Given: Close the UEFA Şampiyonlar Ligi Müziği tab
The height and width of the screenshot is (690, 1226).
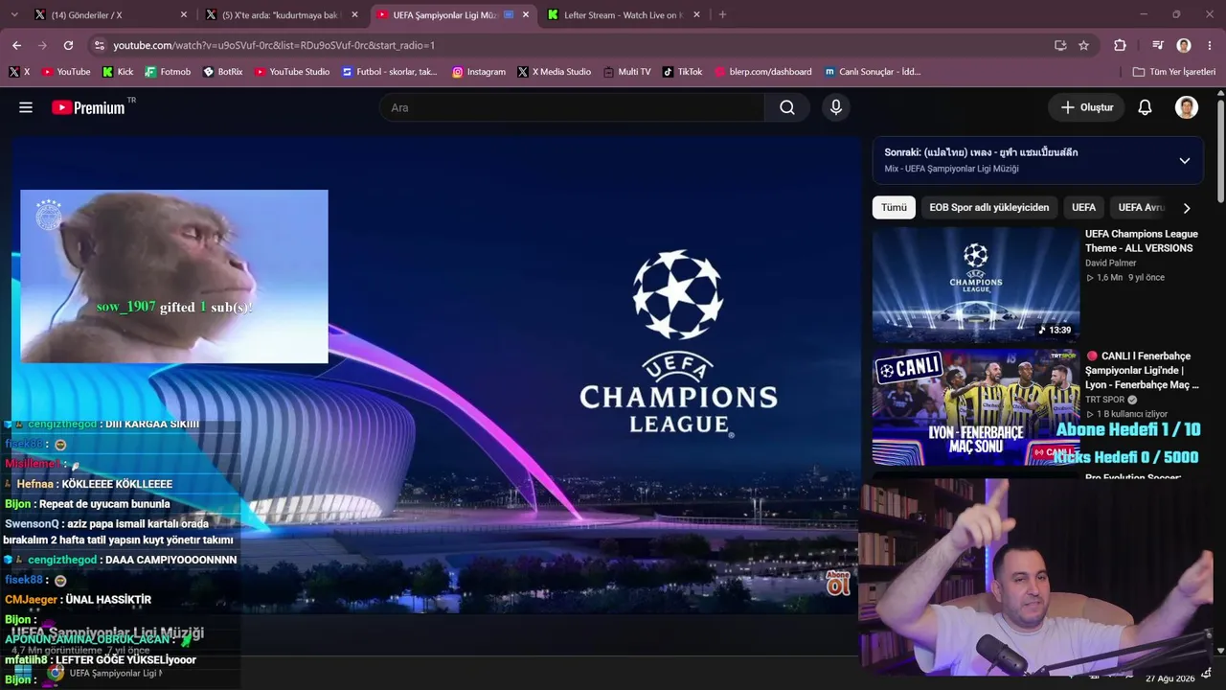Looking at the screenshot, I should [x=525, y=14].
